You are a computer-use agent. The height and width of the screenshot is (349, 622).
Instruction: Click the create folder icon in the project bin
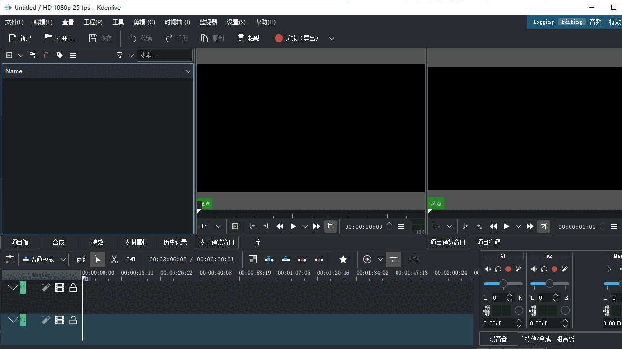pyautogui.click(x=33, y=55)
